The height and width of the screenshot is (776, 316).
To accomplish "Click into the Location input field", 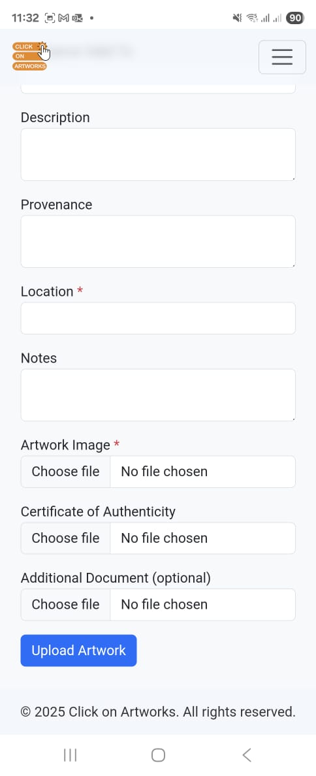I will point(158,318).
